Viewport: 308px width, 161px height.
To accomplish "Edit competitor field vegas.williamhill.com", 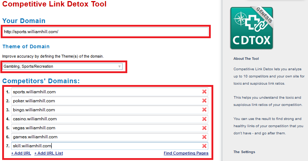I will tap(110, 128).
